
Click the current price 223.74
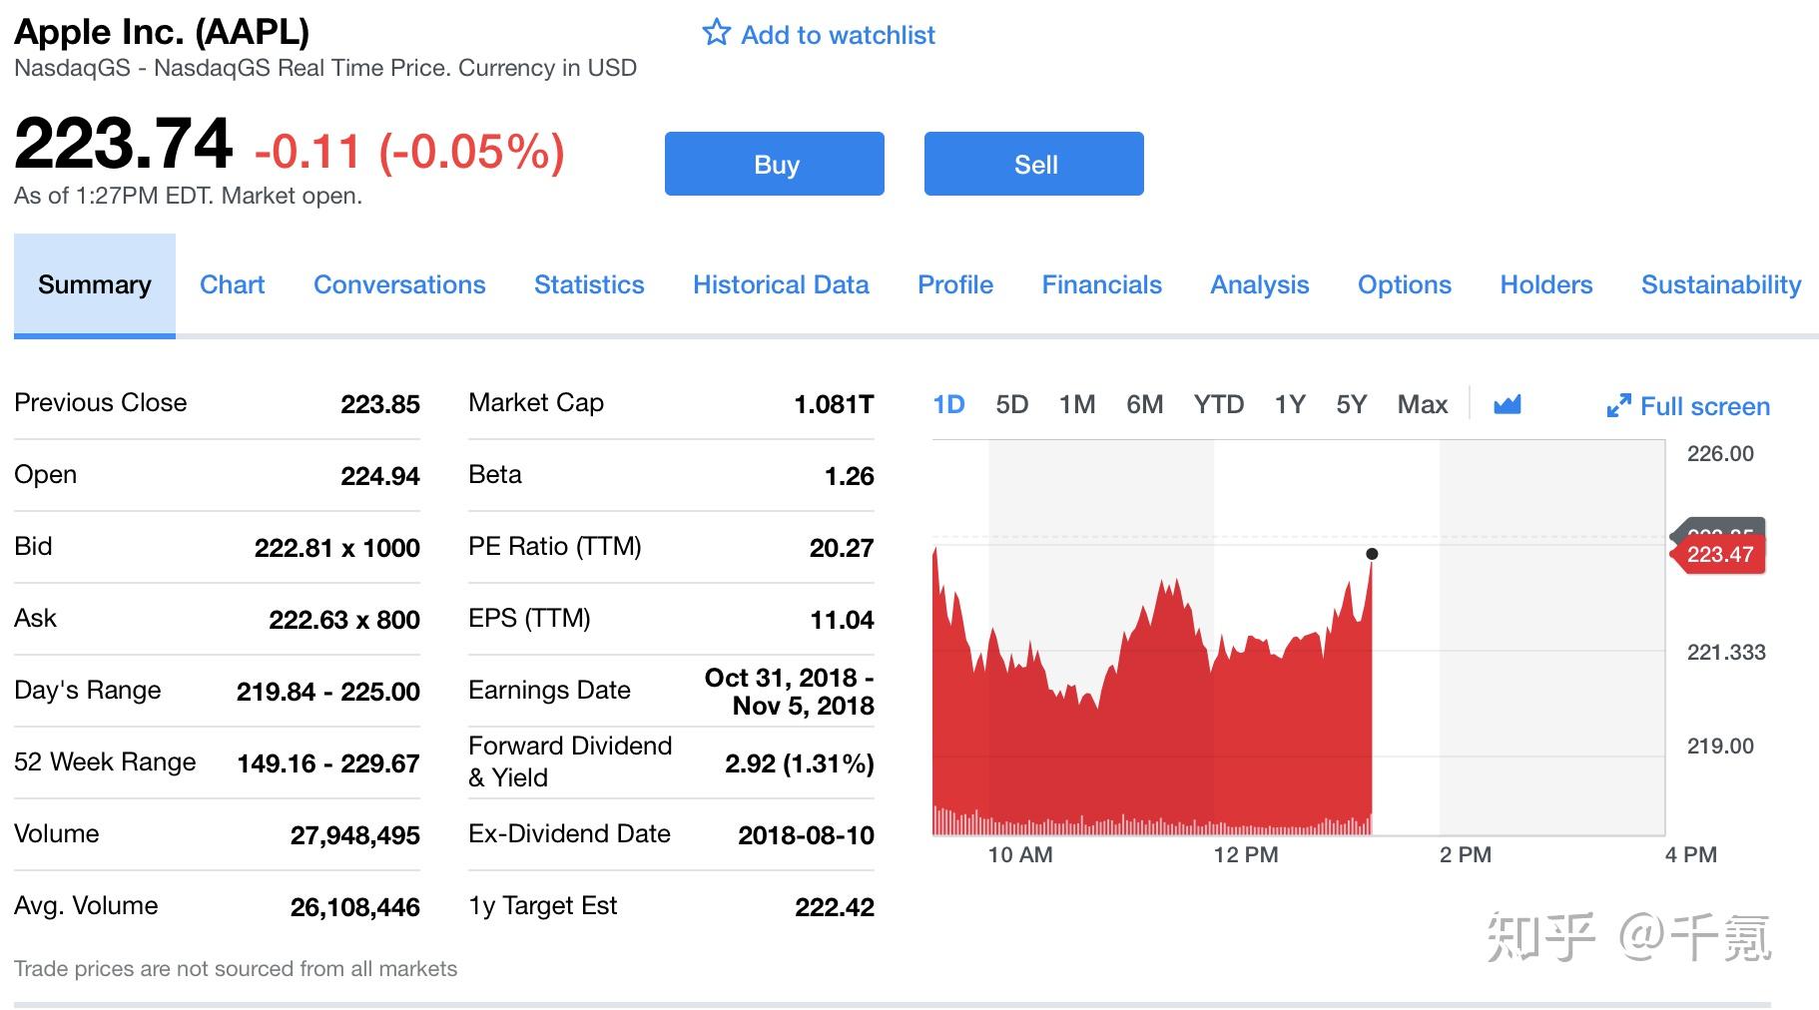point(124,144)
